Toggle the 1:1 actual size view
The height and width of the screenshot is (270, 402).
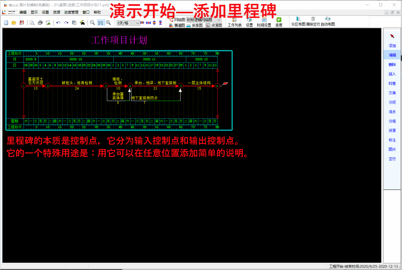[100, 23]
